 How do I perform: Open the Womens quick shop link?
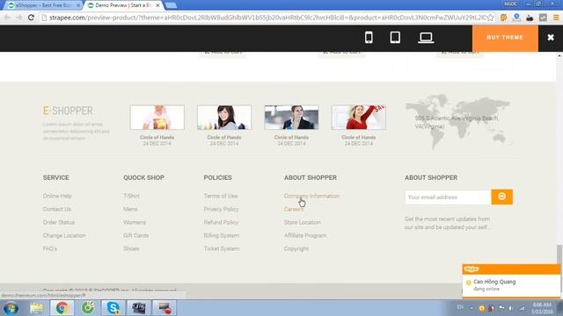[x=135, y=222]
